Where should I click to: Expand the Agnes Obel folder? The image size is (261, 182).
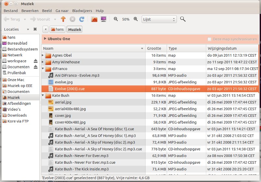pos(43,55)
